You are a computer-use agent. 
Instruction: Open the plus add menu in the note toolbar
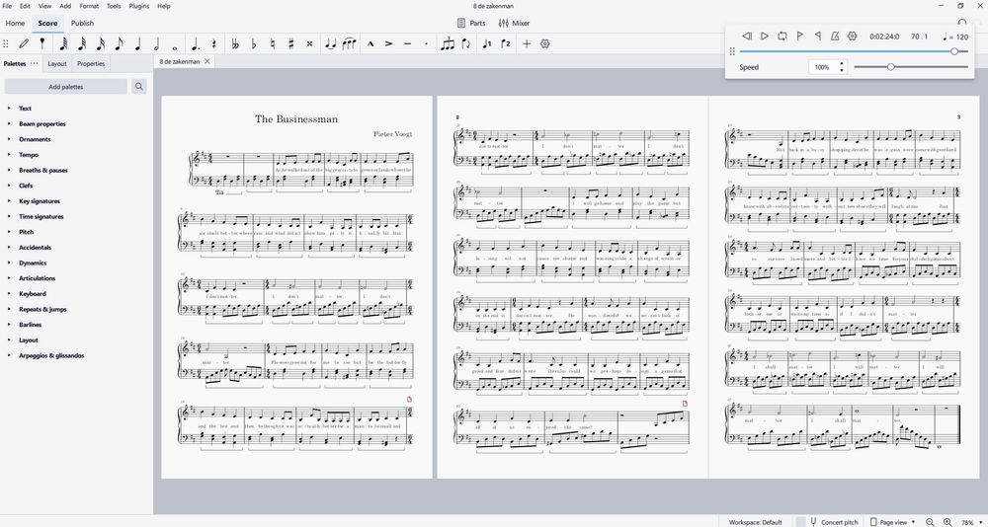click(x=527, y=44)
